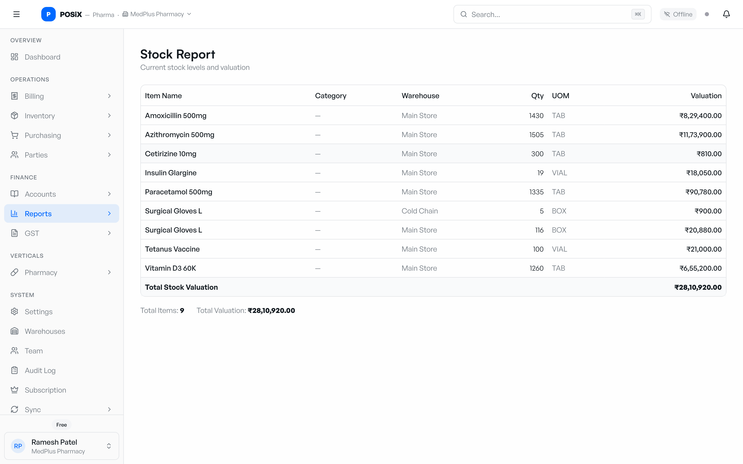Open Warehouses page
Screen dimensions: 743x464
click(x=61, y=331)
